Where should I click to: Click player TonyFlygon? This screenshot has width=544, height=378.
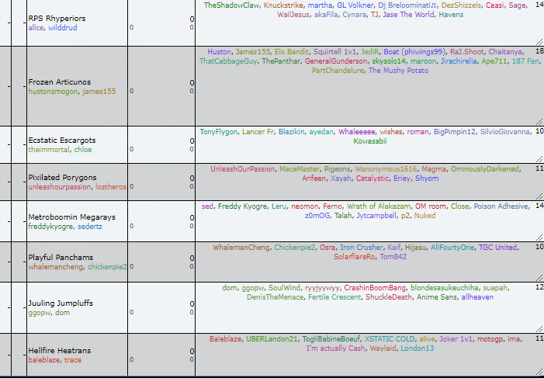[219, 132]
